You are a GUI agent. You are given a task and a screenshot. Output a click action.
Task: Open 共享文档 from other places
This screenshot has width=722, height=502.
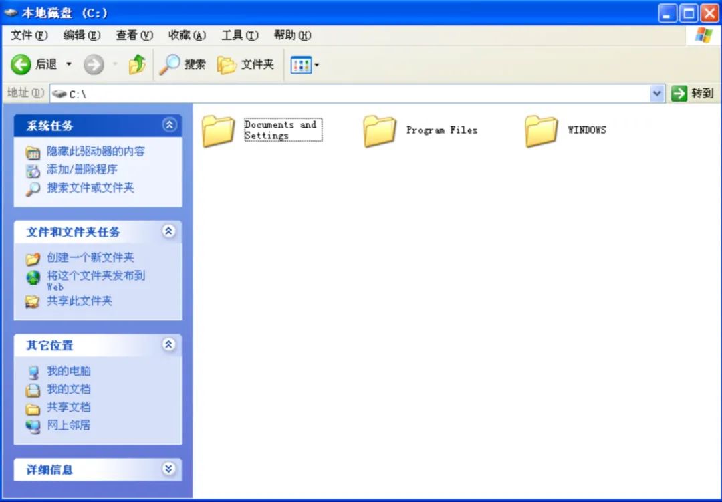(x=69, y=407)
